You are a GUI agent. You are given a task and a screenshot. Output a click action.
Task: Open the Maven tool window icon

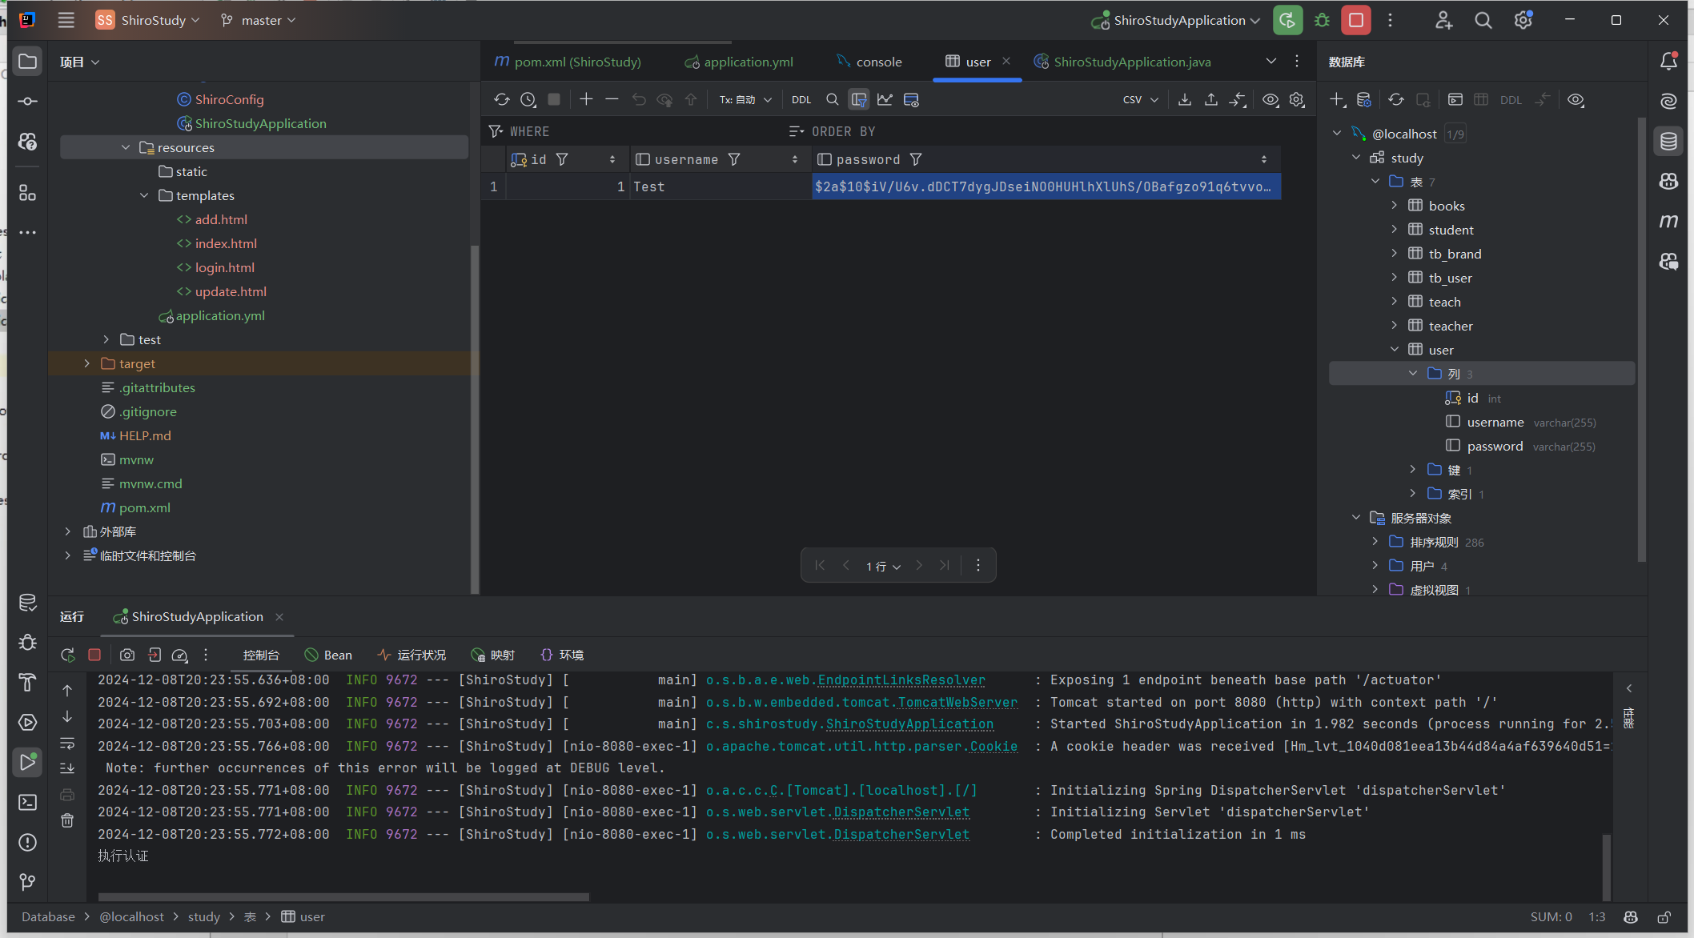click(x=1668, y=221)
